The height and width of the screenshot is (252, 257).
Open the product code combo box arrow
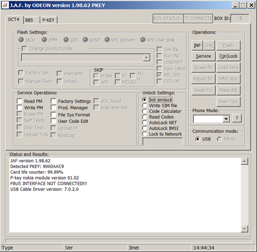point(146,58)
